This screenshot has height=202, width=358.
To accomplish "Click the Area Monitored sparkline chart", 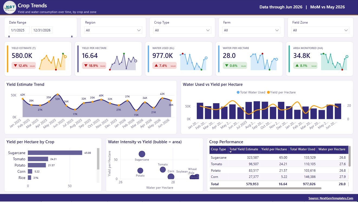I will click(334, 62).
